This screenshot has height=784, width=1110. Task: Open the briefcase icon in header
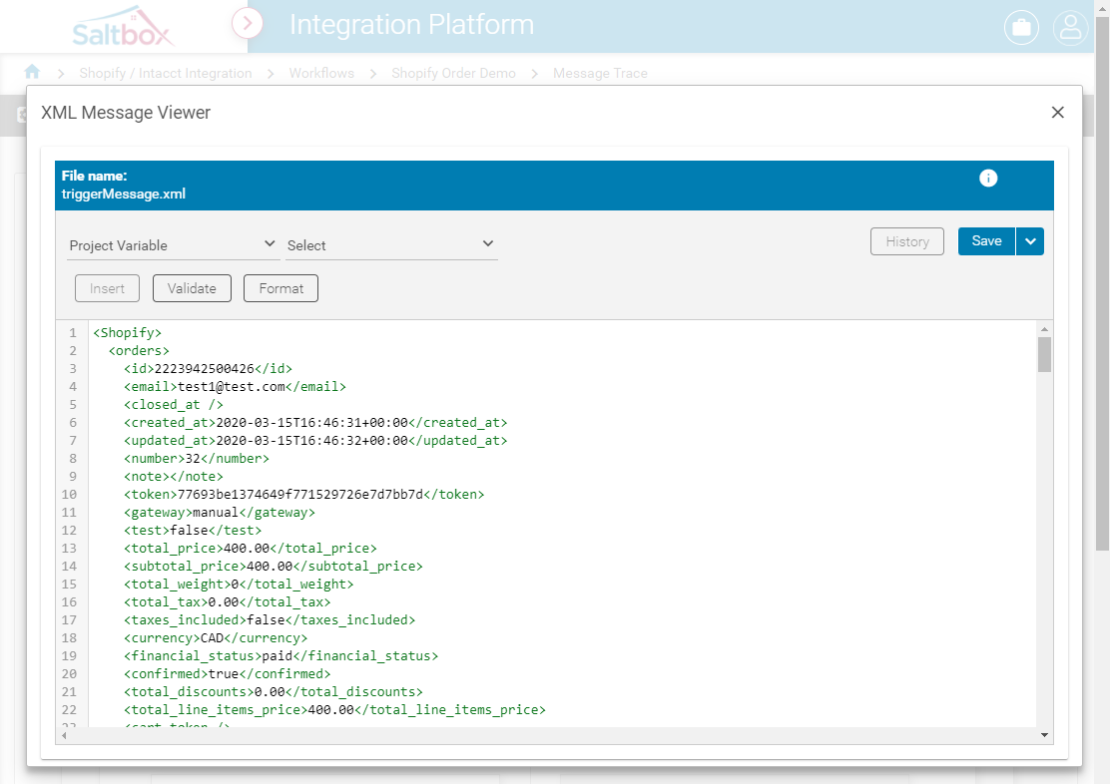click(1021, 28)
